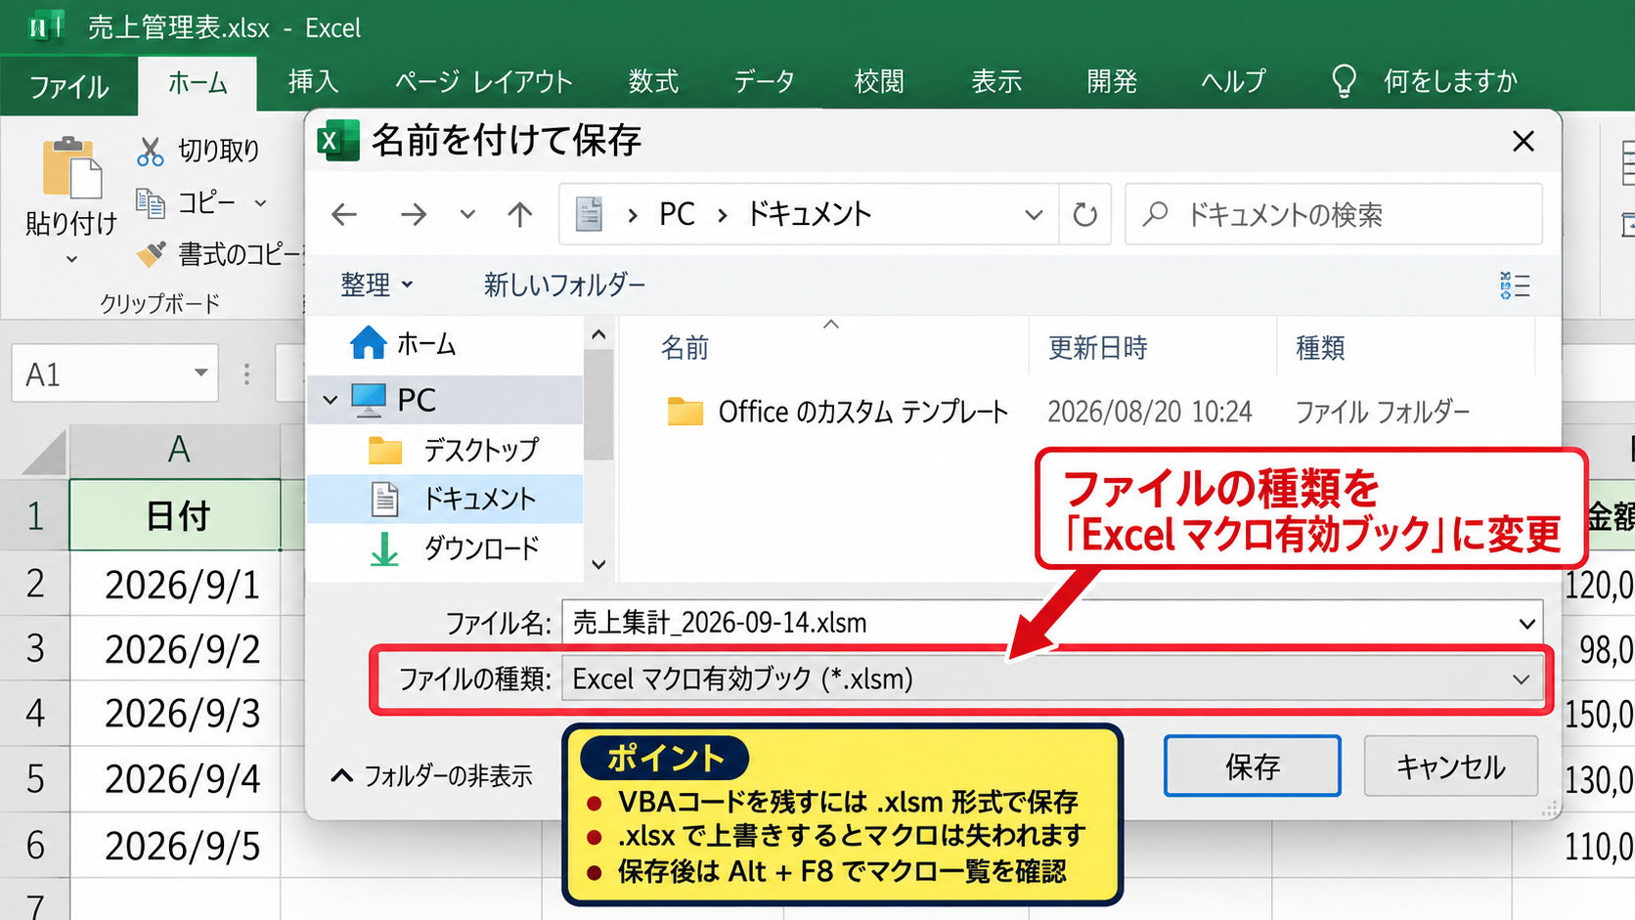This screenshot has height=920, width=1635.
Task: Click the Cut scissors icon
Action: click(150, 152)
